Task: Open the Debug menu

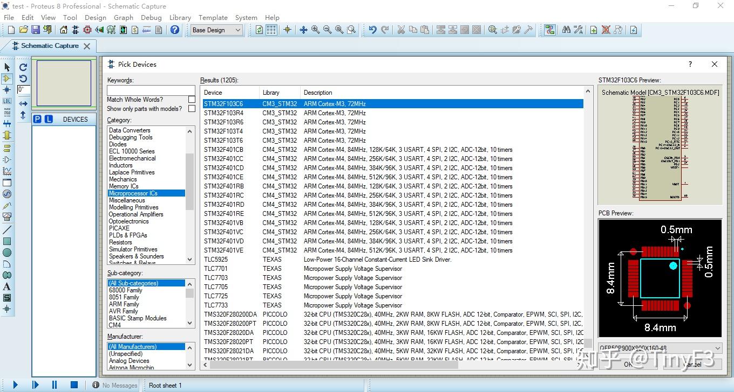Action: coord(151,17)
